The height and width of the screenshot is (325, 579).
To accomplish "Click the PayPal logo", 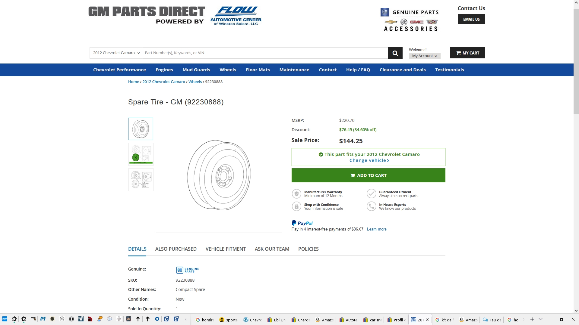I will 302,223.
